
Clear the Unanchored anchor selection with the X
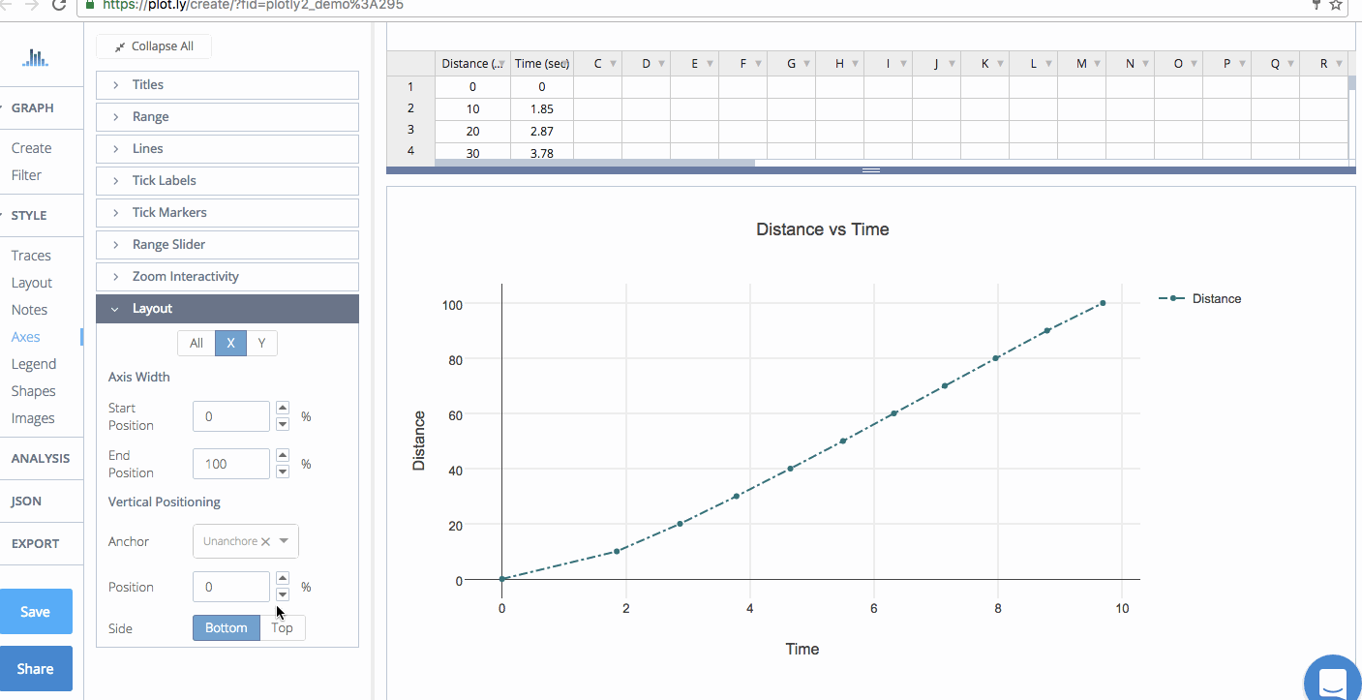[265, 541]
